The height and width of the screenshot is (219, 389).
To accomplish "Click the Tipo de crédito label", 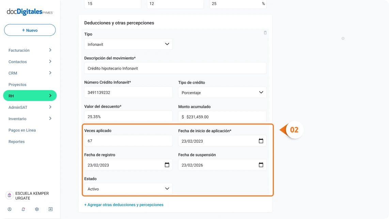I will point(191,83).
